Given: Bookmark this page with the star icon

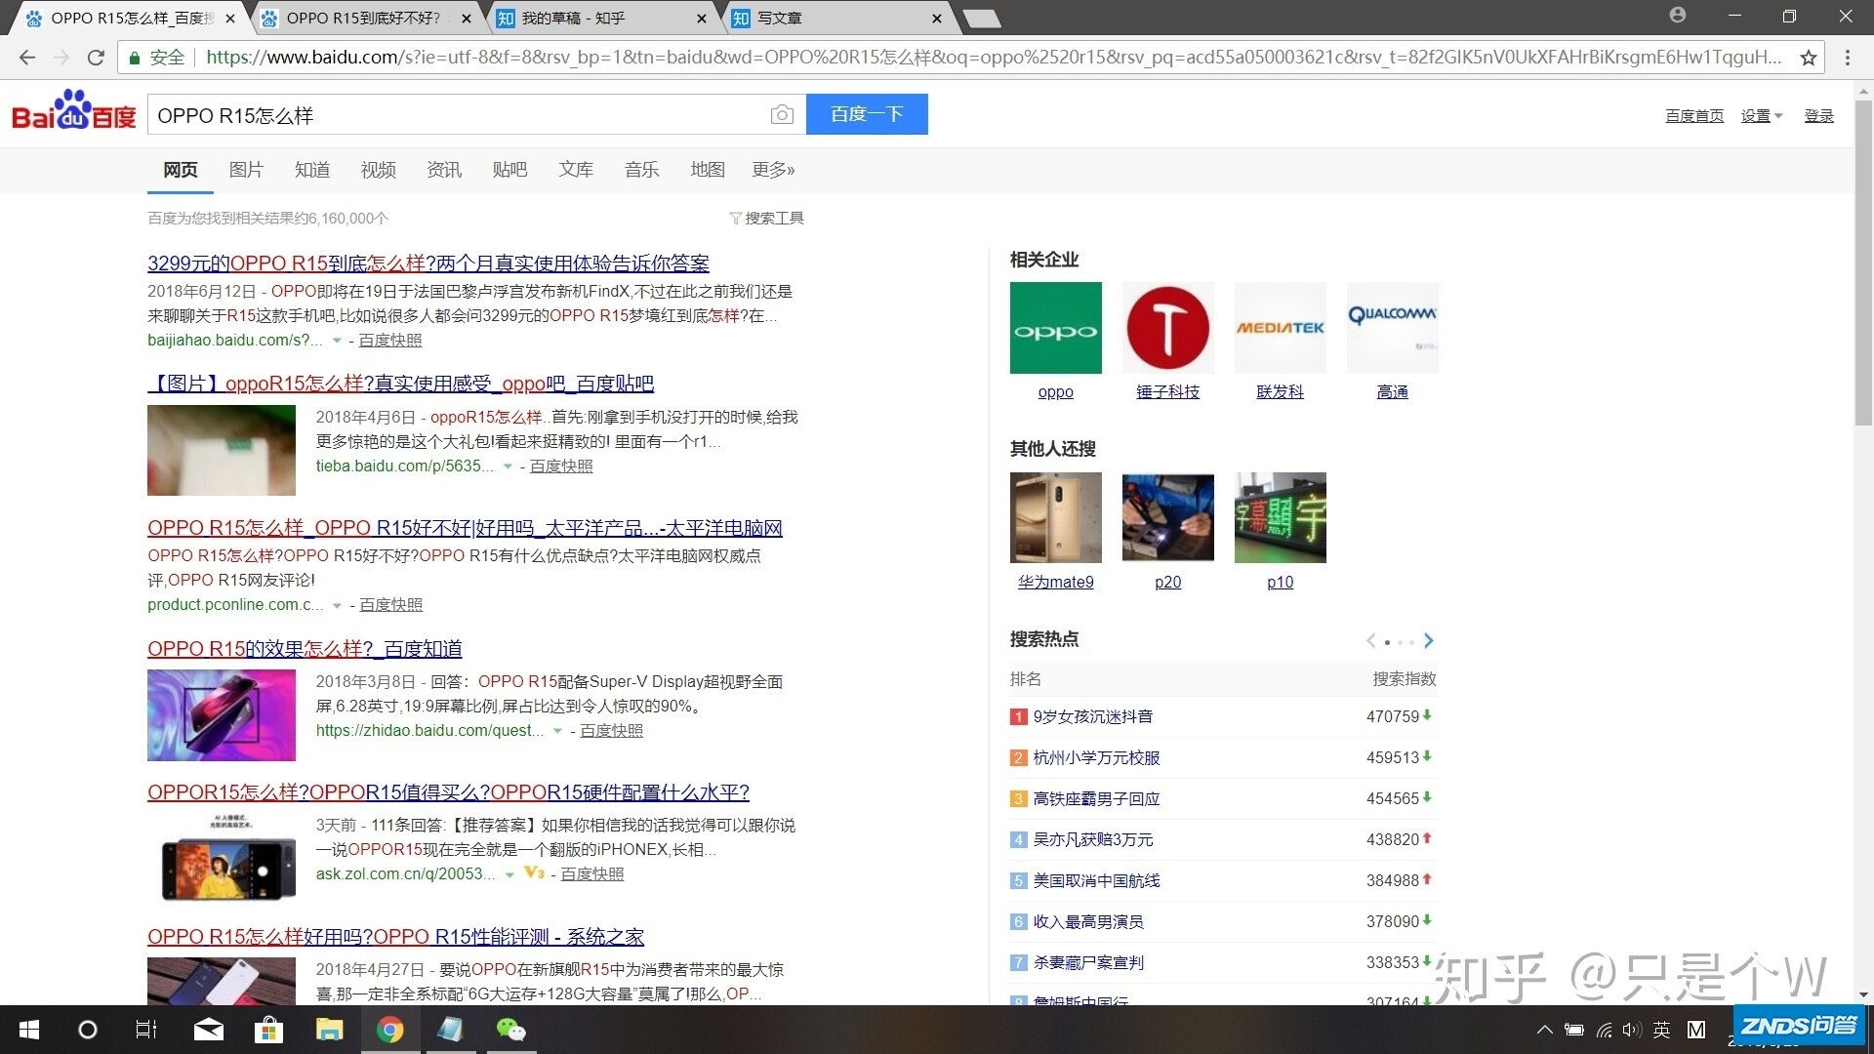Looking at the screenshot, I should [1808, 58].
